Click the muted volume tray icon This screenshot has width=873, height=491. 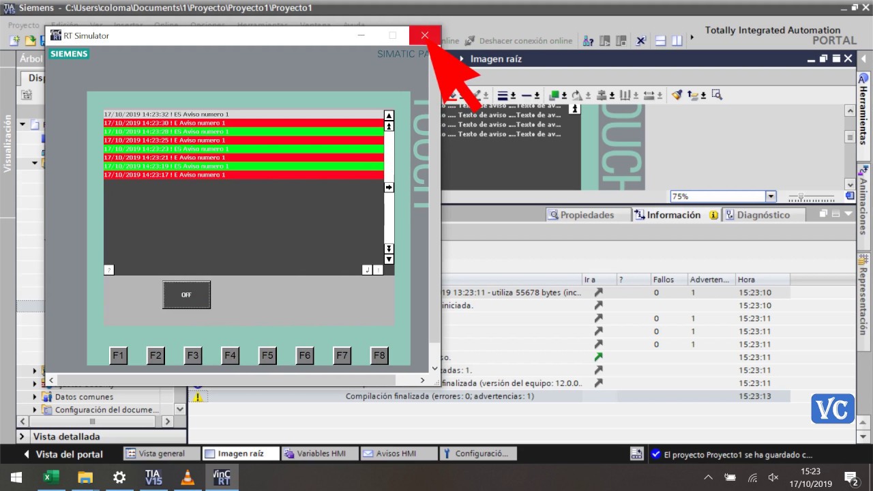773,477
